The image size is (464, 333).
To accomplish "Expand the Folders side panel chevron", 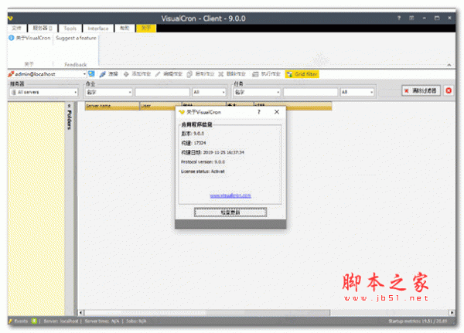I will click(70, 106).
